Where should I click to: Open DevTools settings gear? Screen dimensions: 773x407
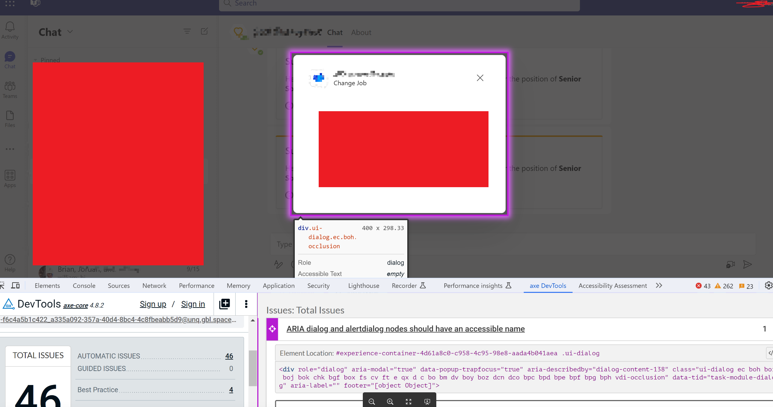pos(768,286)
